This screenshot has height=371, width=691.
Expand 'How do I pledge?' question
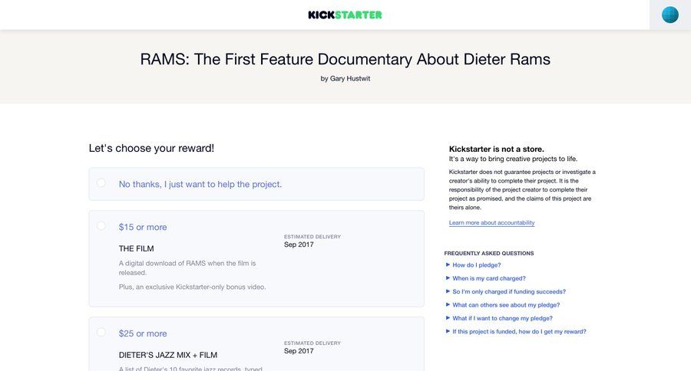[476, 265]
